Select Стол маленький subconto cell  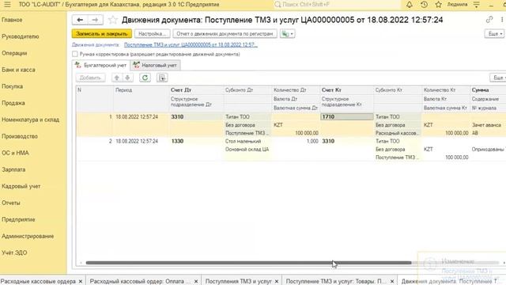pyautogui.click(x=247, y=141)
